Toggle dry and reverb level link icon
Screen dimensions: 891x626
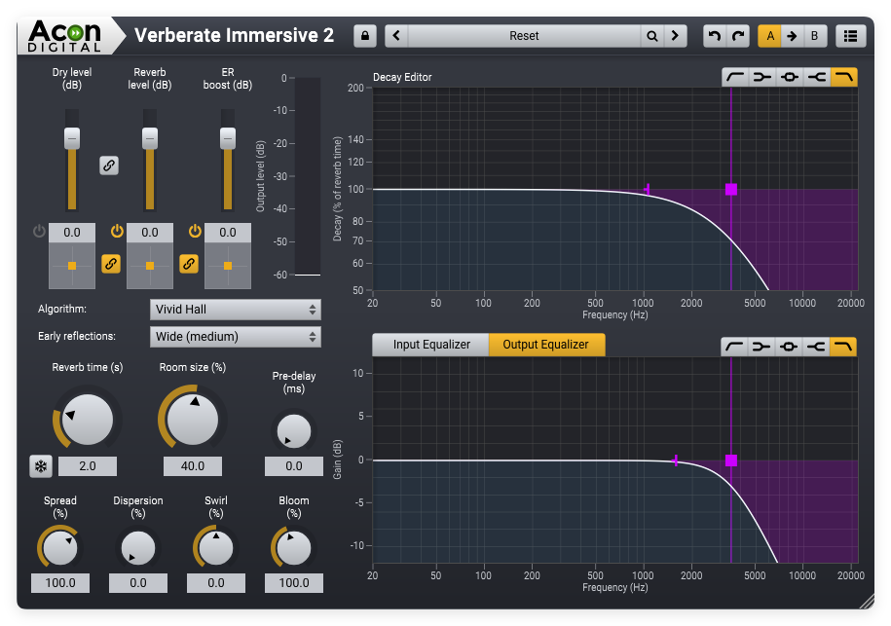click(109, 166)
